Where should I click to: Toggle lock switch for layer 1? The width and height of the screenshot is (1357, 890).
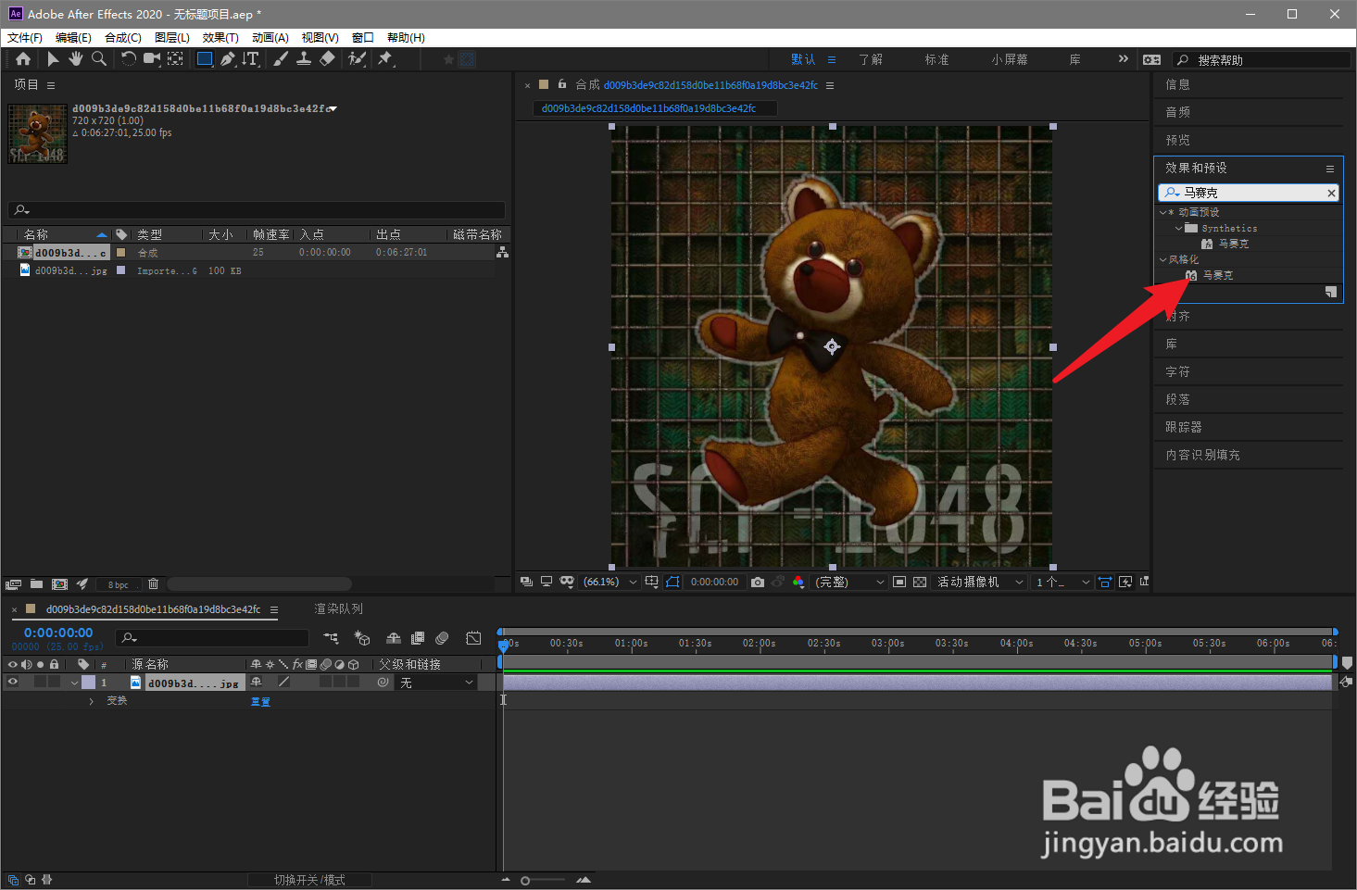point(54,683)
